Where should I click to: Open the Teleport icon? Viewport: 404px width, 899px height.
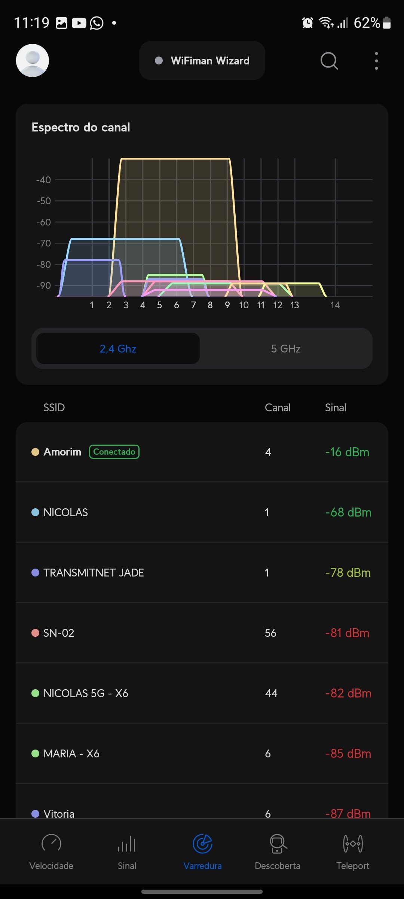click(x=353, y=844)
